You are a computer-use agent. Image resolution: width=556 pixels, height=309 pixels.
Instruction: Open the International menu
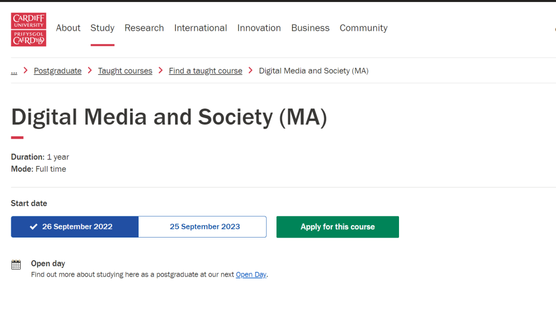tap(200, 28)
